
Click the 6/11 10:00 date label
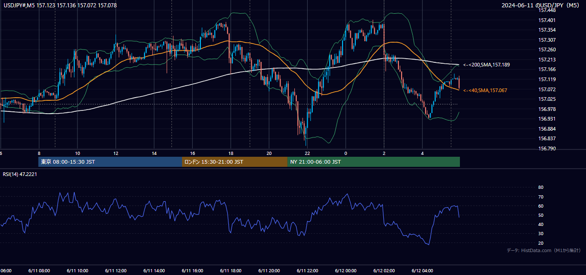coord(77,271)
